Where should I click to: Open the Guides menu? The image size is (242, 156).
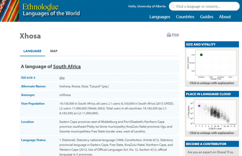tap(207, 17)
